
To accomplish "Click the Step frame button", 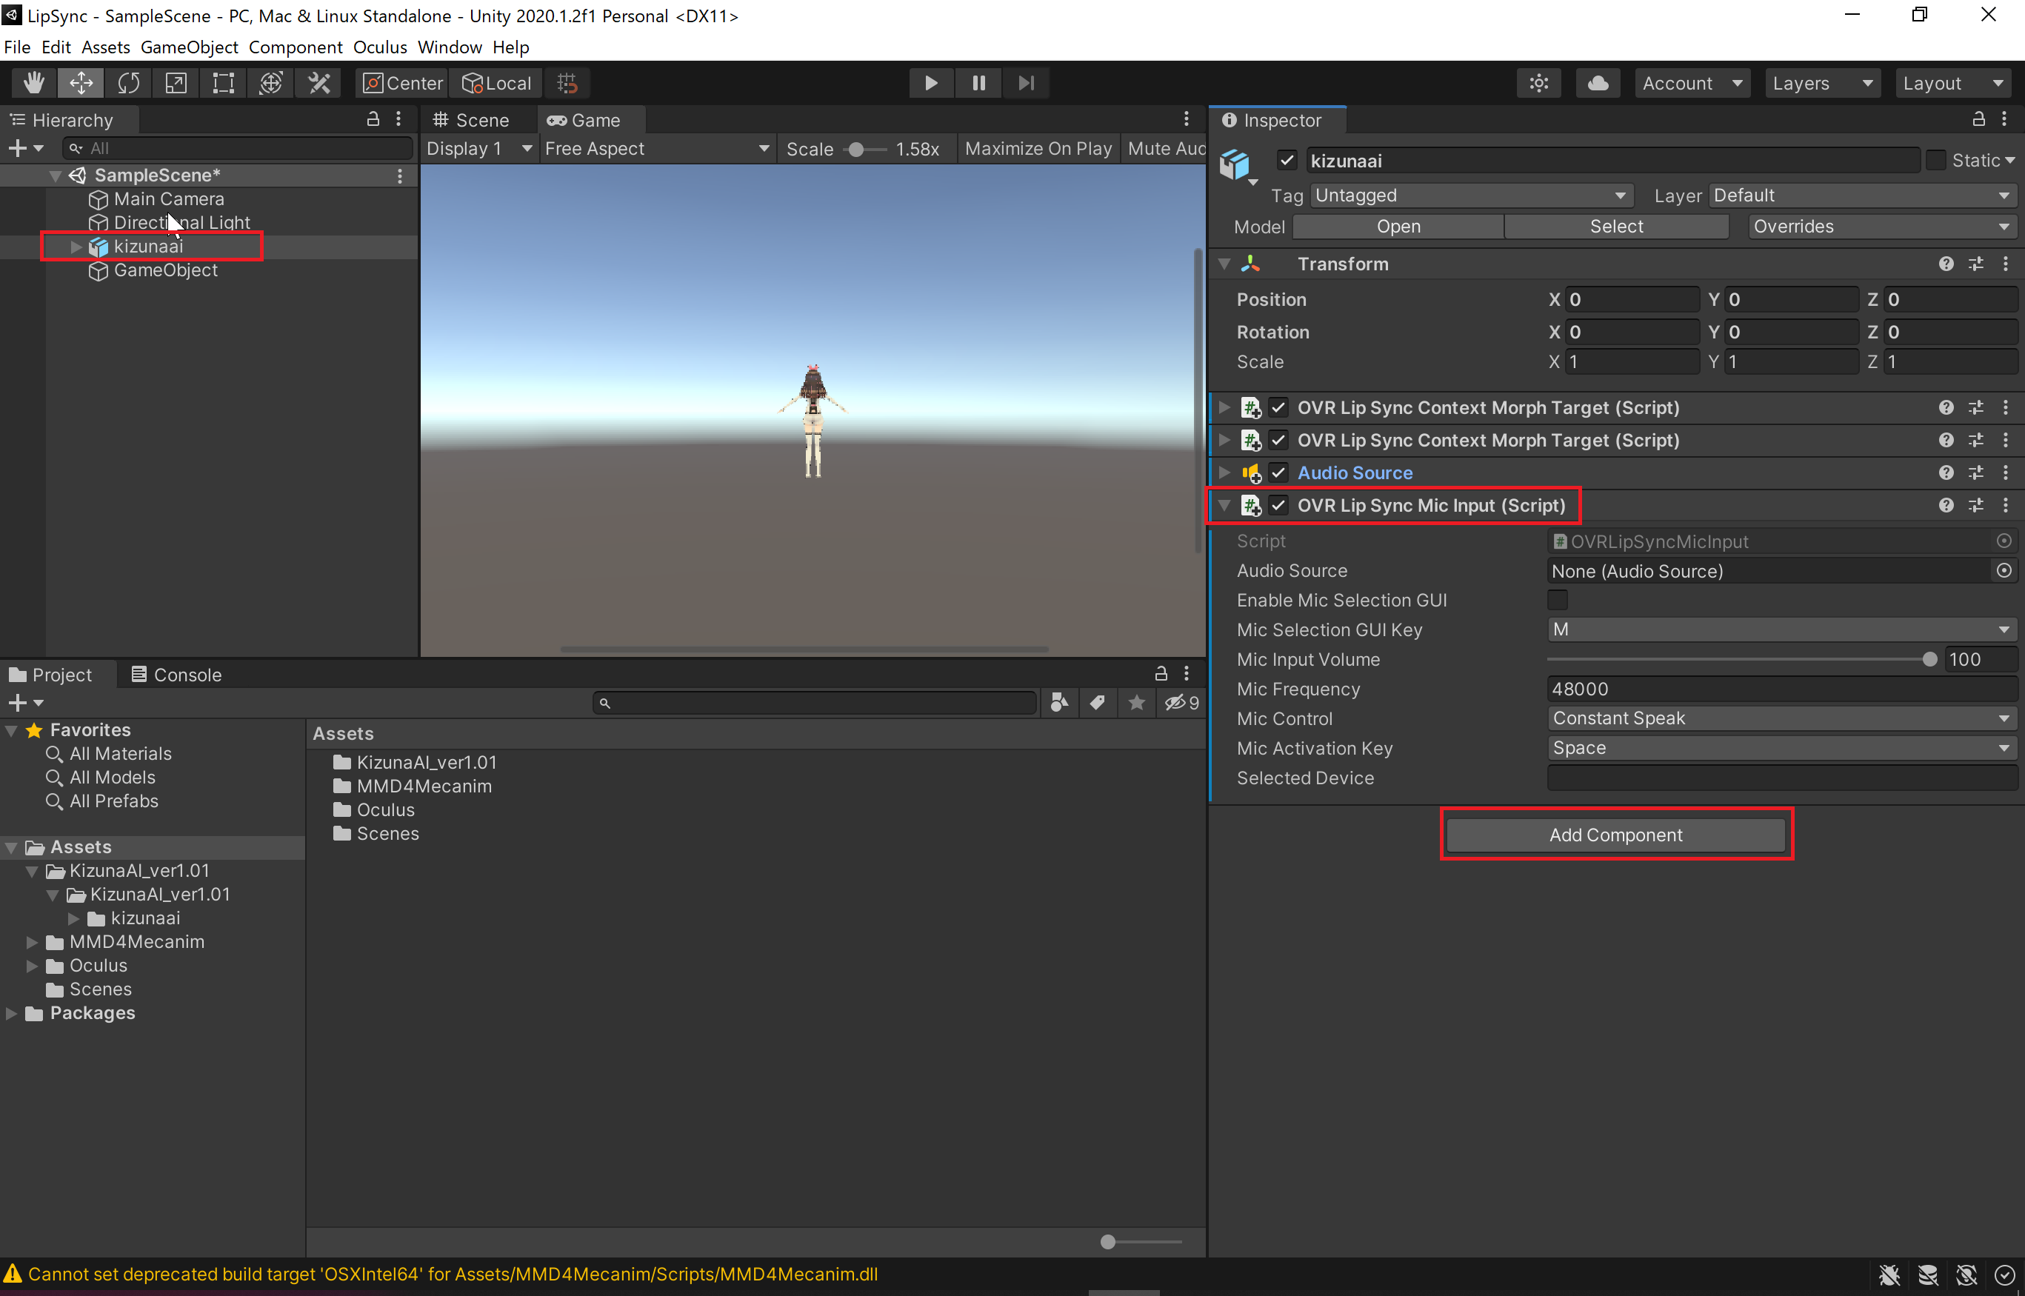I will click(1026, 83).
